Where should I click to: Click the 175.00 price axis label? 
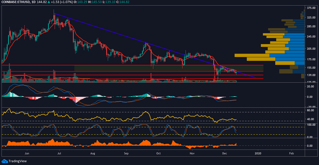[x=311, y=59]
